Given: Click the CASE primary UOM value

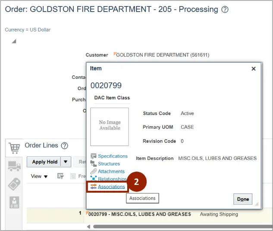Looking at the screenshot, I should tap(187, 127).
